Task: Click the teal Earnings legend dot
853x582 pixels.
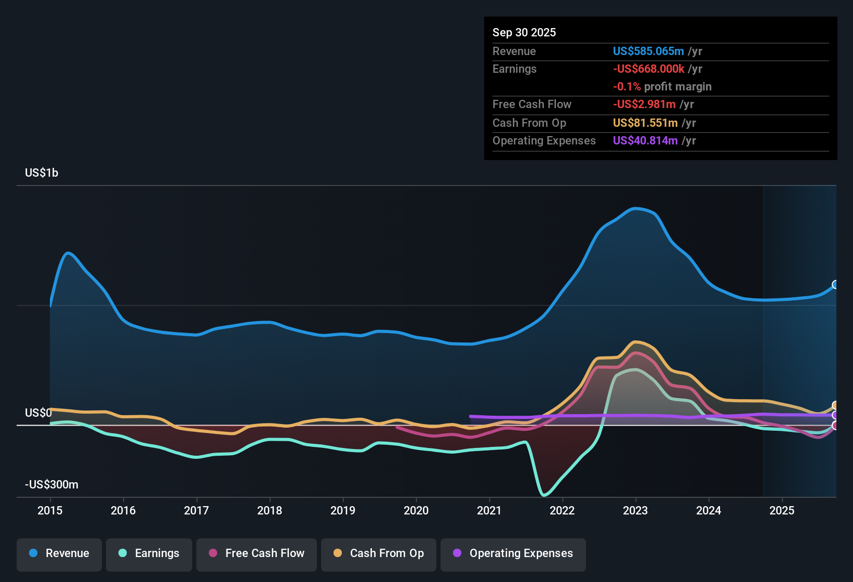Action: (123, 553)
